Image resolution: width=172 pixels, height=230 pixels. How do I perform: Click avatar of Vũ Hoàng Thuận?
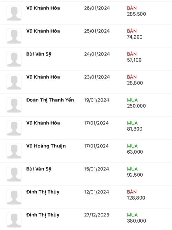click(x=14, y=151)
